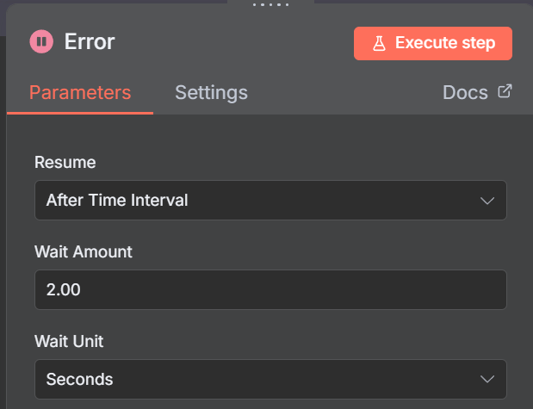Open the Docs link
This screenshot has height=409, width=533.
(465, 92)
